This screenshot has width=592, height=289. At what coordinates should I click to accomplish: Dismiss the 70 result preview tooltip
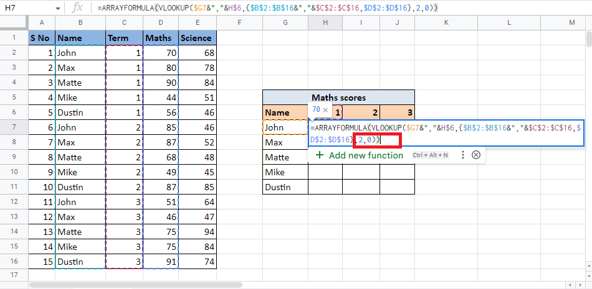325,110
